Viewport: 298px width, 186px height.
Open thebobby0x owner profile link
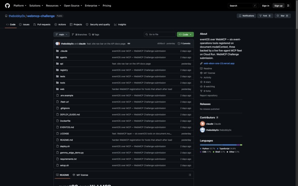pyautogui.click(x=17, y=16)
